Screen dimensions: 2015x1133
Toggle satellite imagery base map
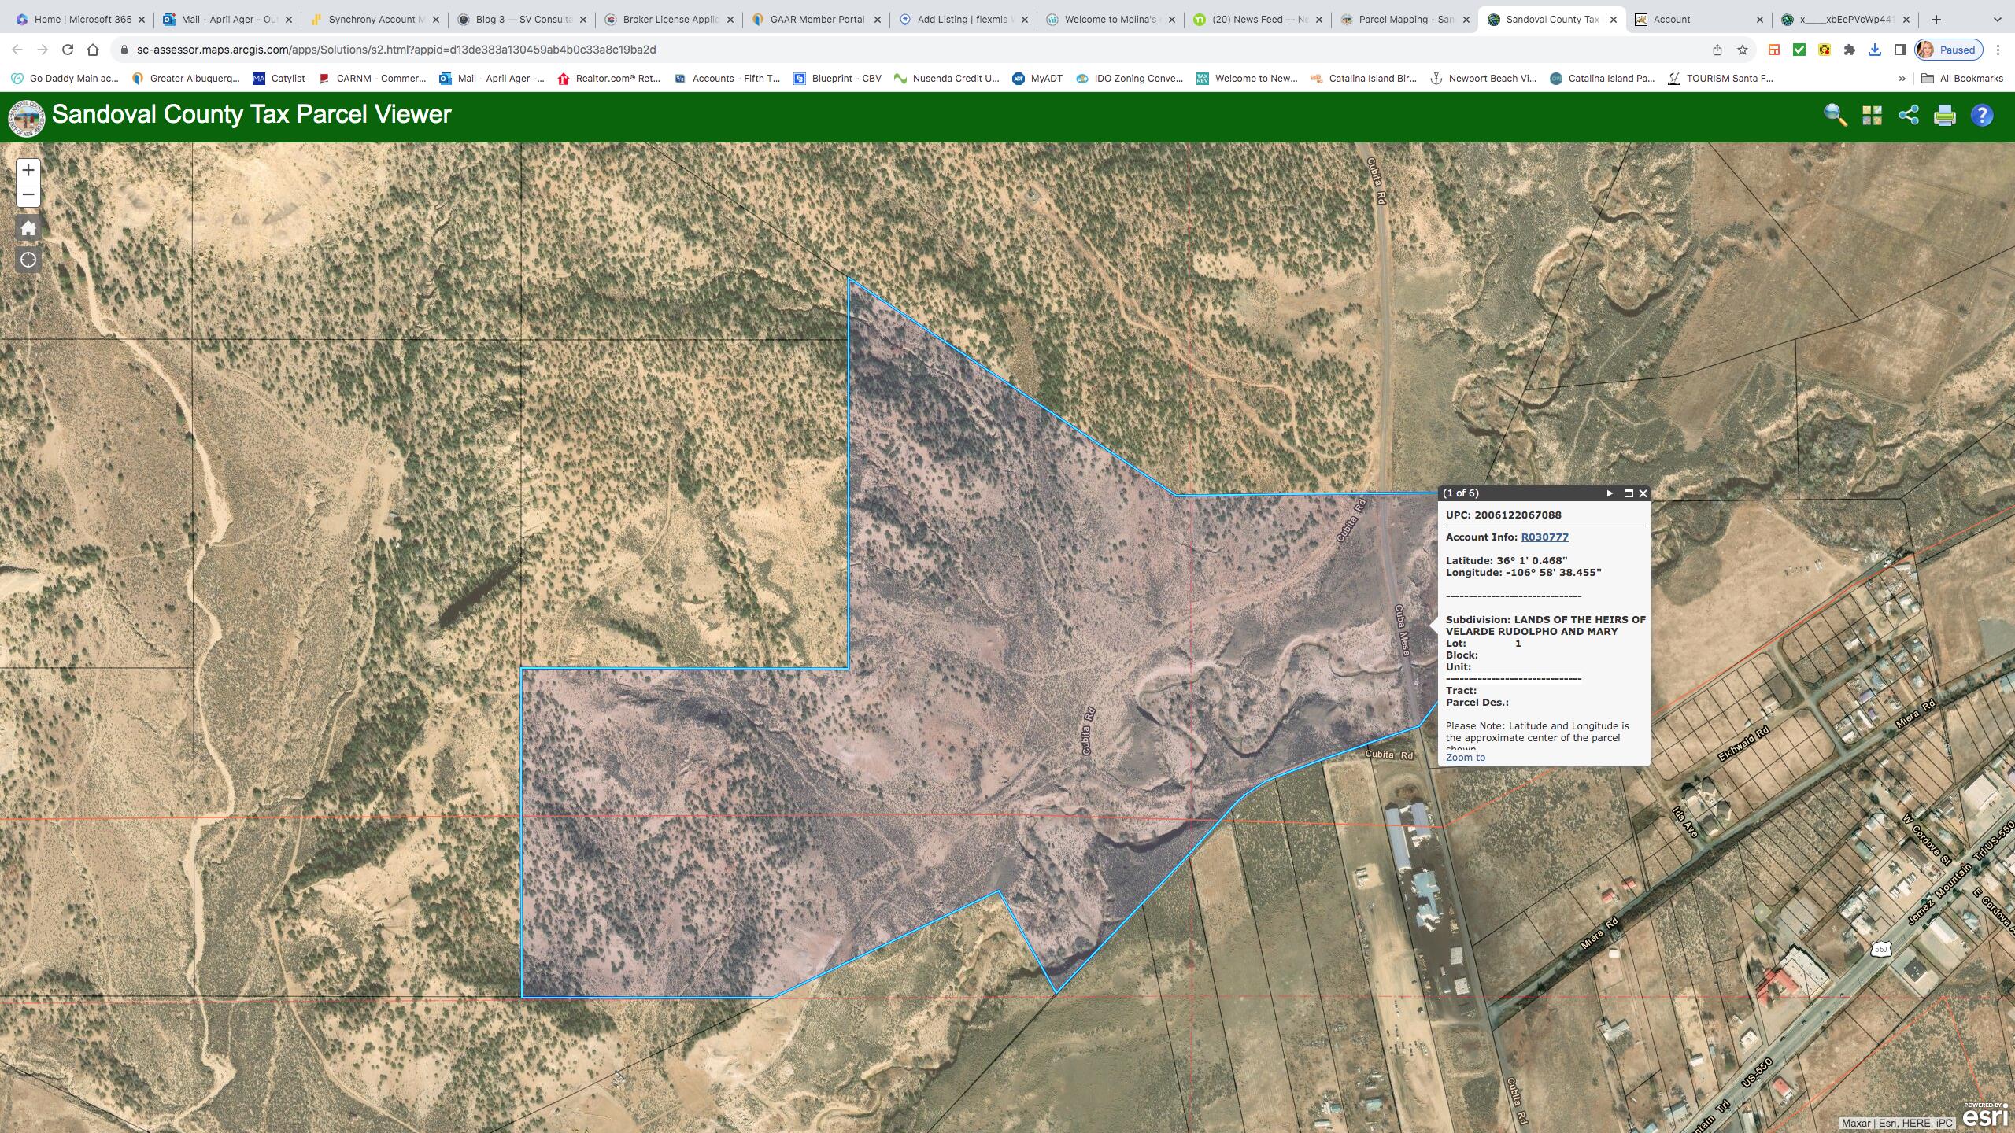click(x=1873, y=115)
